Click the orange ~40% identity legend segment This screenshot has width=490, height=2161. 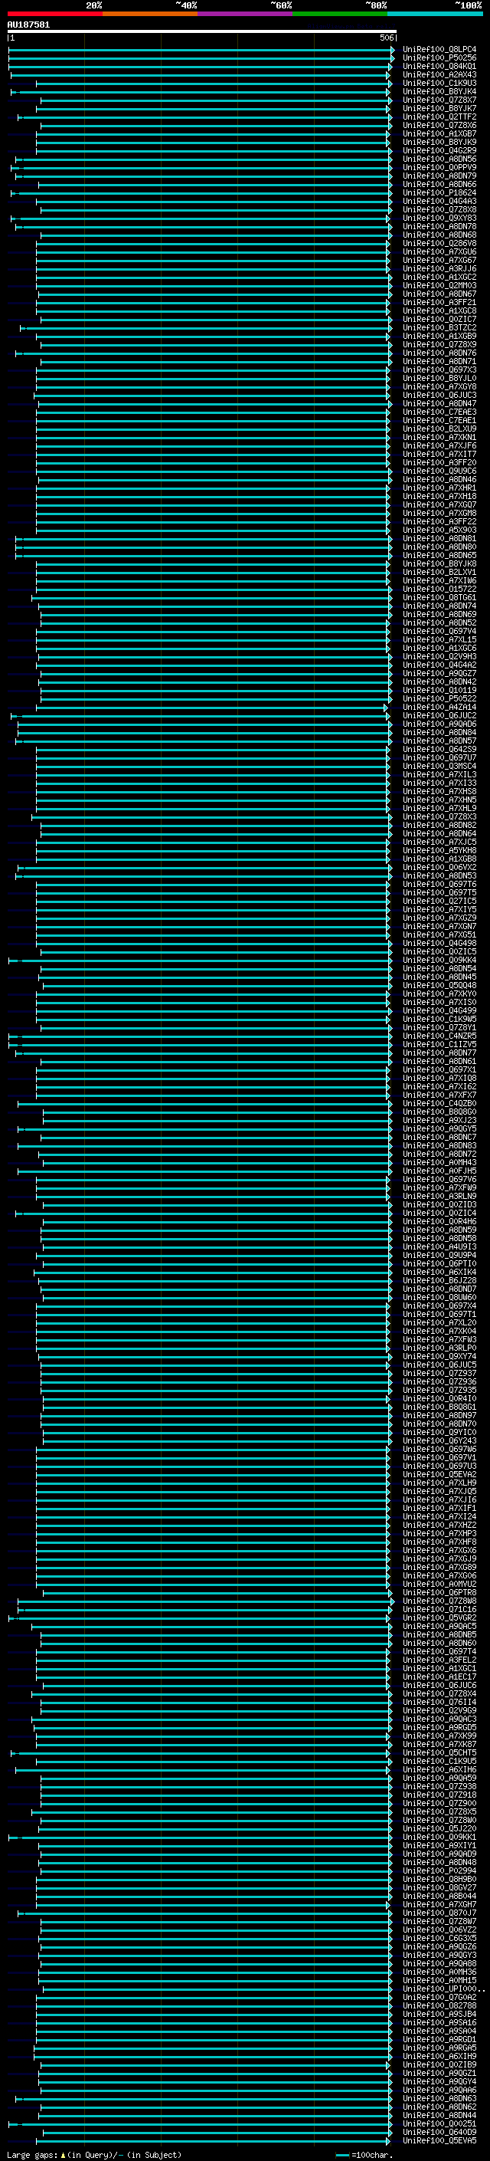click(150, 14)
